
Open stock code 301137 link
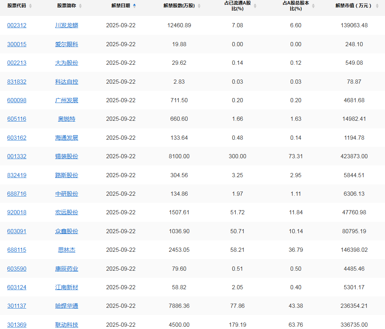pos(17,306)
